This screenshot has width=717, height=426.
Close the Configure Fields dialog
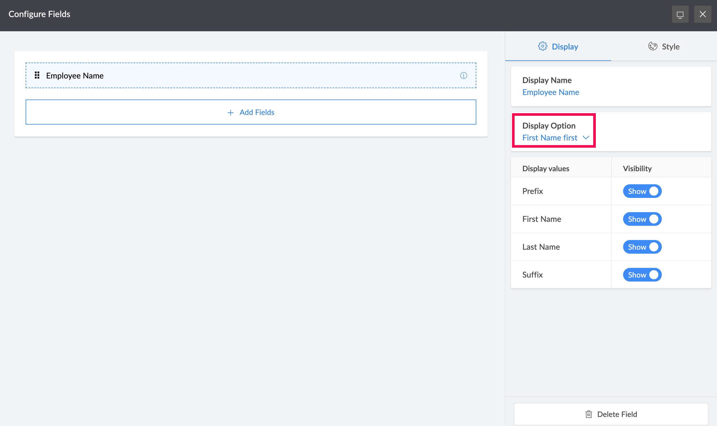click(x=702, y=14)
